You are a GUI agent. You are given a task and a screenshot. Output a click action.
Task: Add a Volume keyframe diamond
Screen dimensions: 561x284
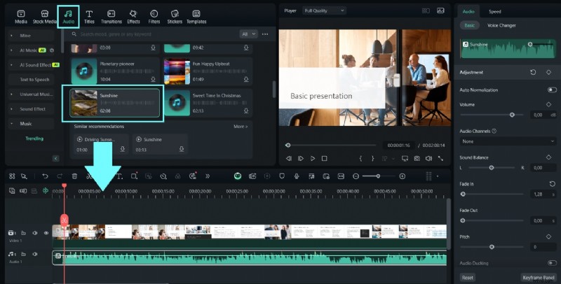548,104
